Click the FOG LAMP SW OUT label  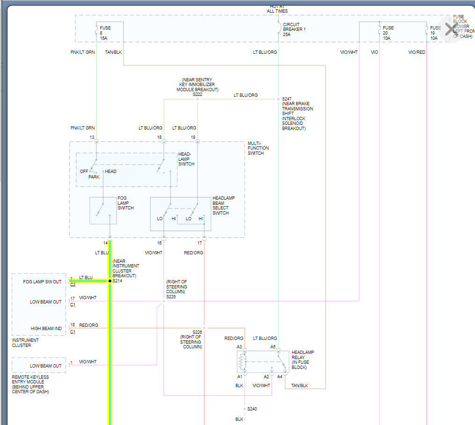coord(42,282)
